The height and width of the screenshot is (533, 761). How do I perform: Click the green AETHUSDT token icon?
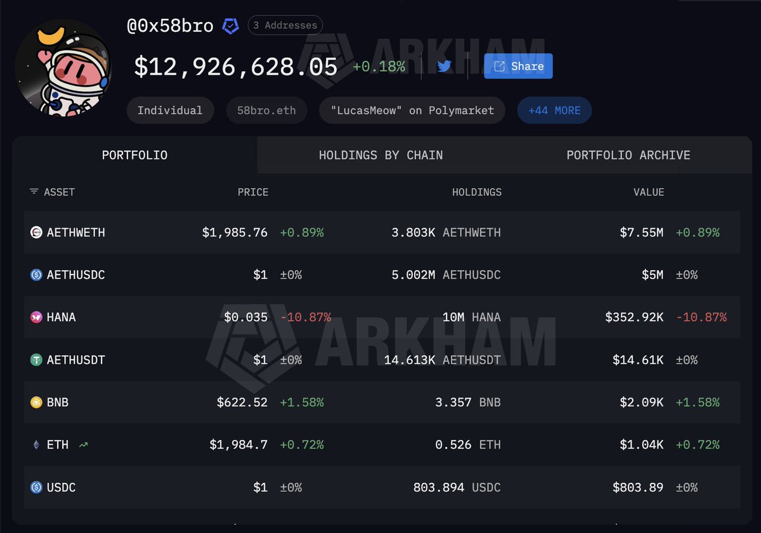[x=36, y=360]
